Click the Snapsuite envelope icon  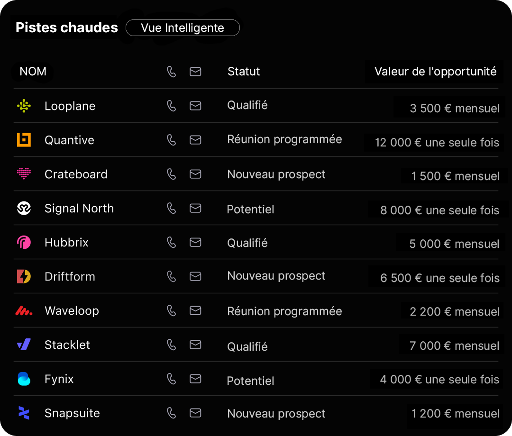[x=195, y=413]
